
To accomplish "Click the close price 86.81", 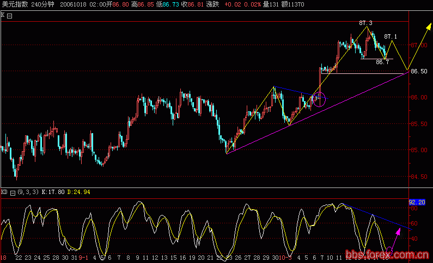I will (196, 4).
